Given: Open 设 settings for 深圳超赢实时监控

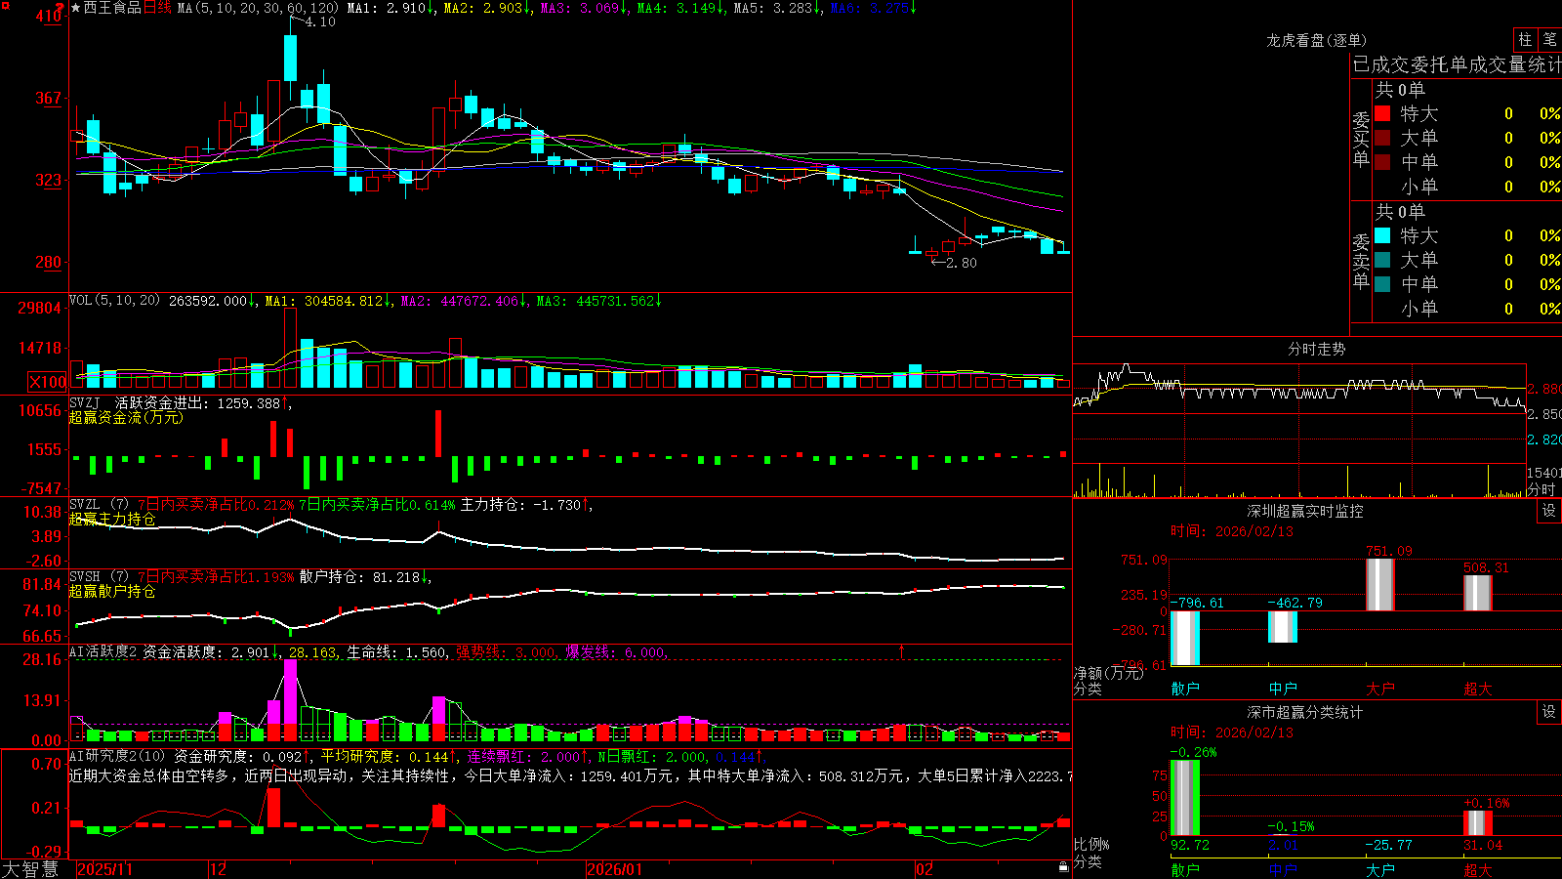Looking at the screenshot, I should (1549, 511).
